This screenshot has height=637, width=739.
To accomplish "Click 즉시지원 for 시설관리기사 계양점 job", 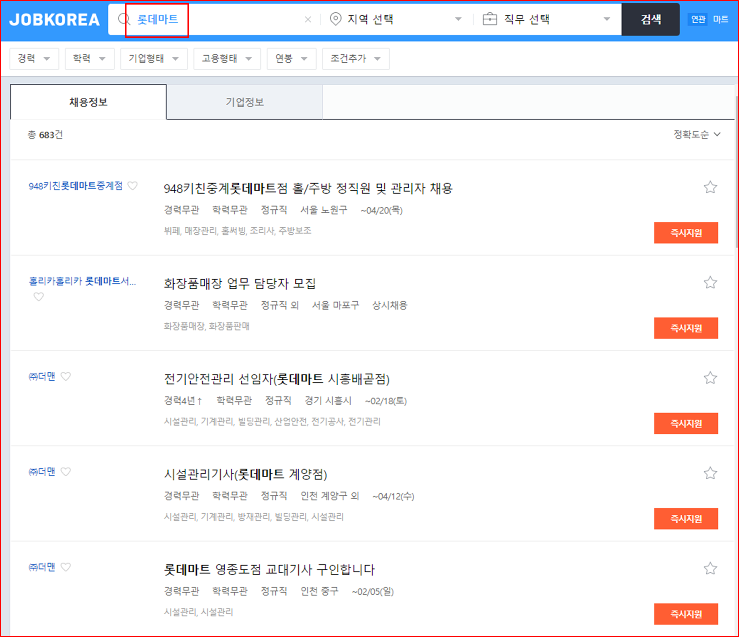I will pos(686,519).
